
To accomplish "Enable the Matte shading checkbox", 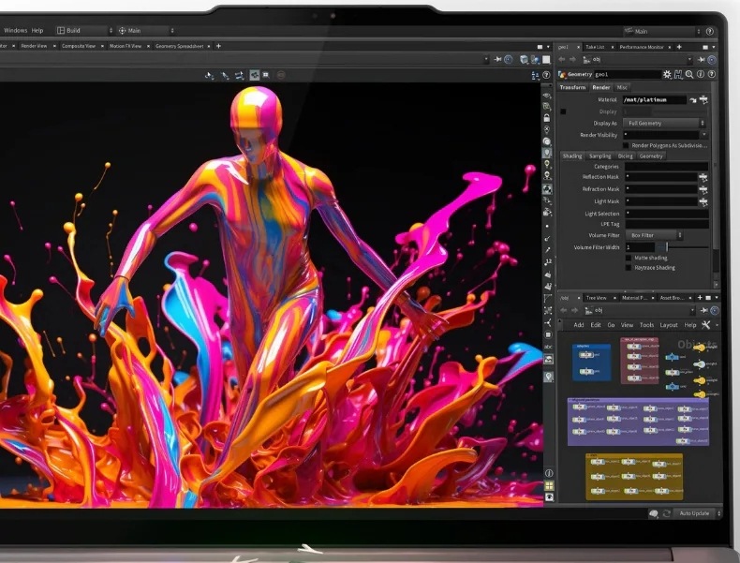I will coord(628,257).
